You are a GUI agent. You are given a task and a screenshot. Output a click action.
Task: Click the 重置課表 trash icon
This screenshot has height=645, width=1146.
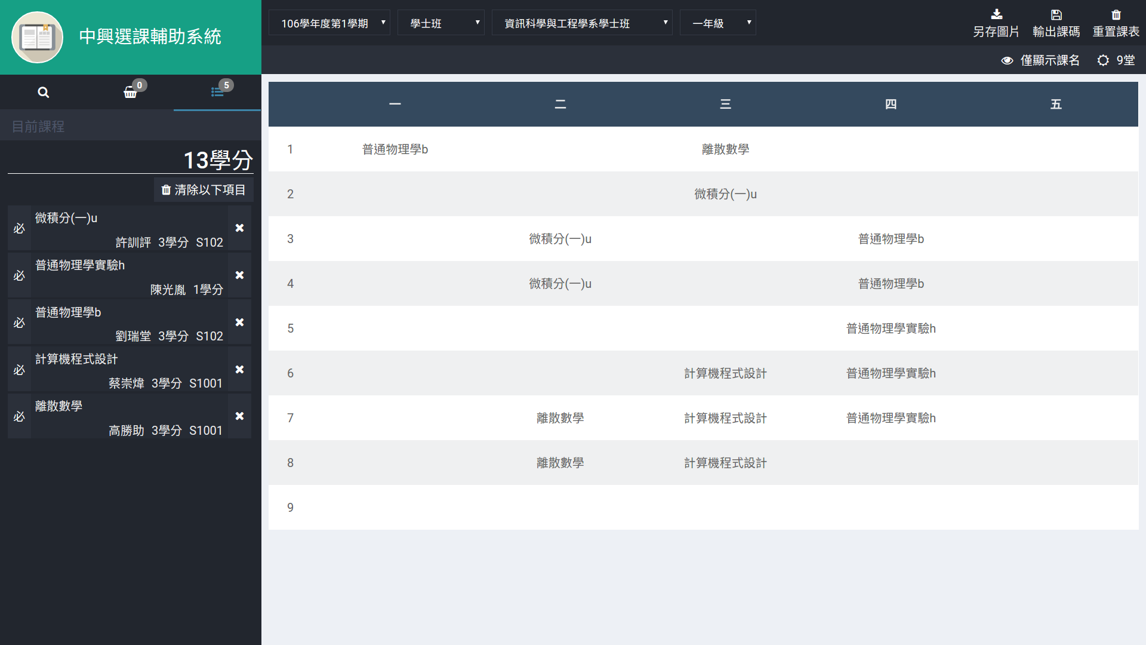(1116, 15)
